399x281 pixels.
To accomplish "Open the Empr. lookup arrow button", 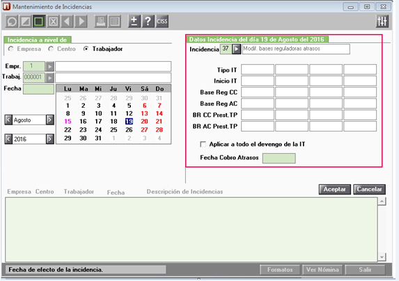I will pos(49,67).
